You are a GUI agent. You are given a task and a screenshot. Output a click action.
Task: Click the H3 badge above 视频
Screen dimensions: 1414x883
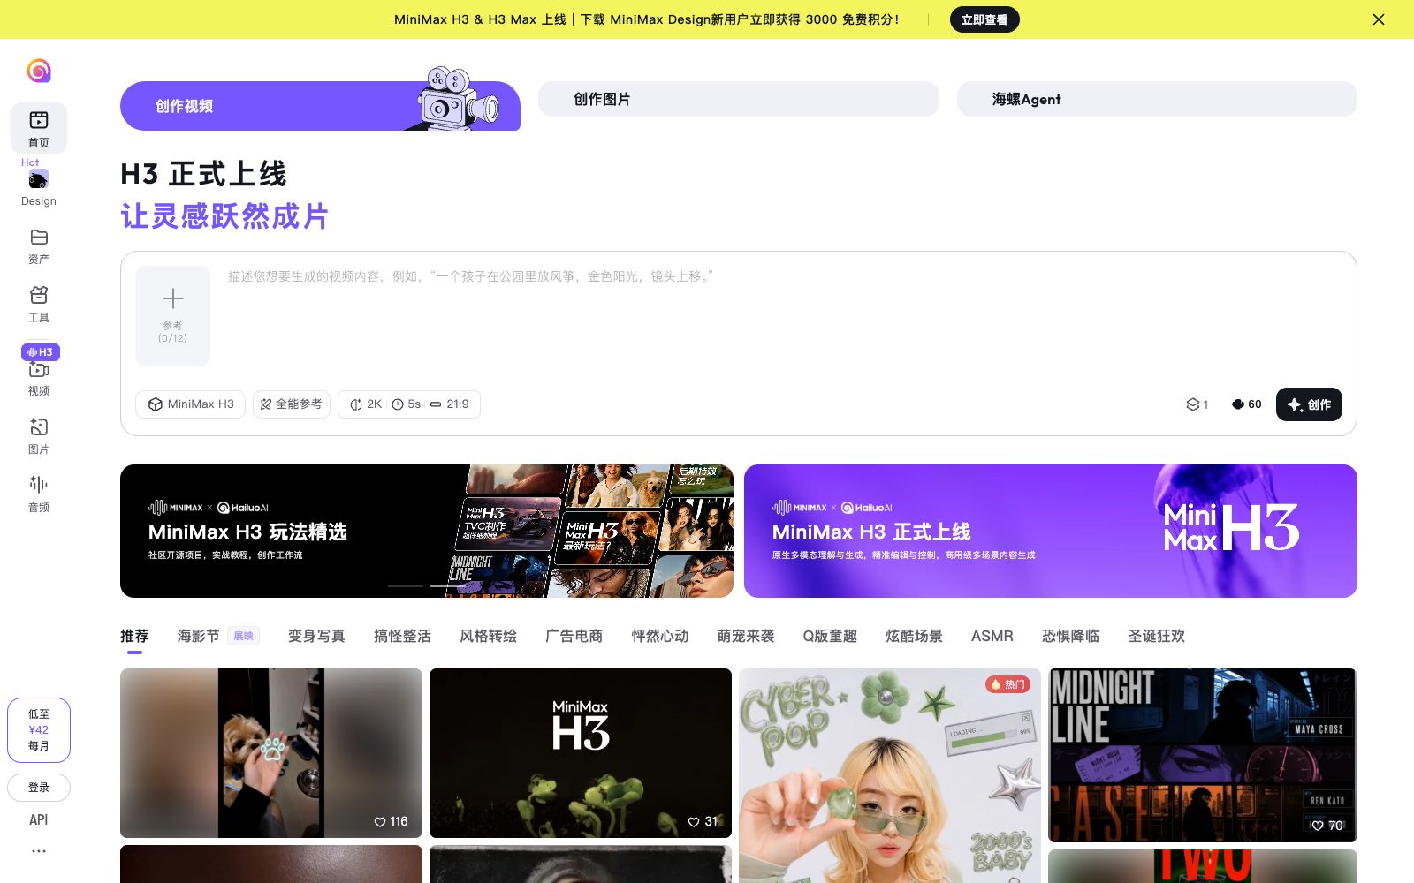click(41, 352)
